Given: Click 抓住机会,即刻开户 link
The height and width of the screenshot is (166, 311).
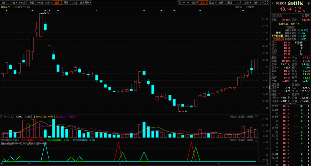Looking at the screenshot, I should (x=291, y=24).
